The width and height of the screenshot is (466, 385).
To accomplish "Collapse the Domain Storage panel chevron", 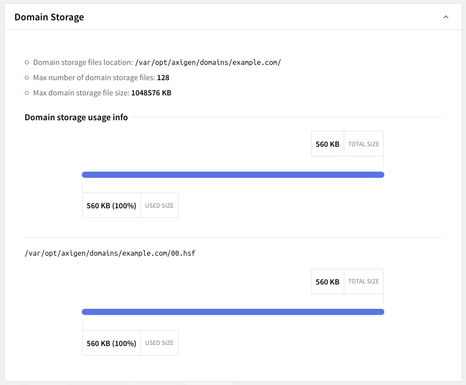I will pyautogui.click(x=446, y=17).
